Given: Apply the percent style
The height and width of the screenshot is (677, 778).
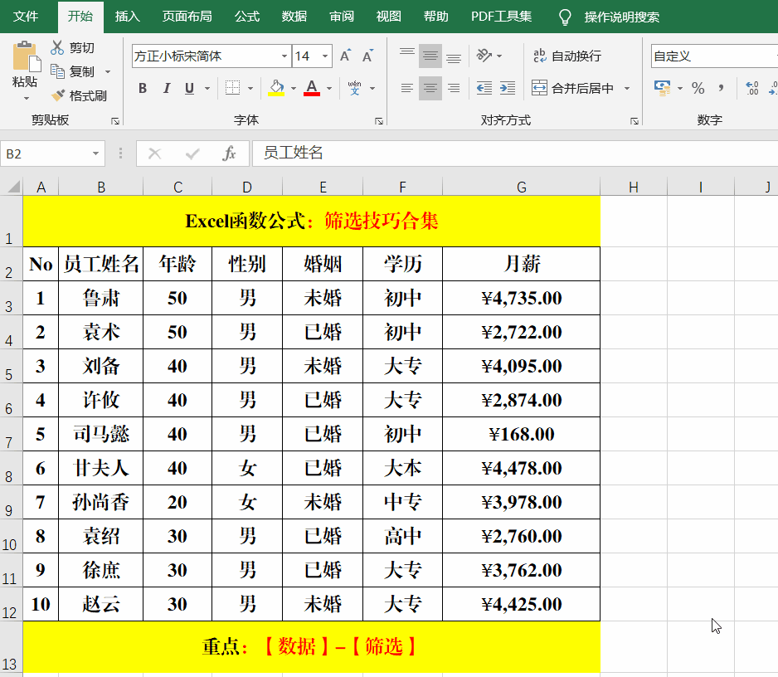Looking at the screenshot, I should click(698, 88).
